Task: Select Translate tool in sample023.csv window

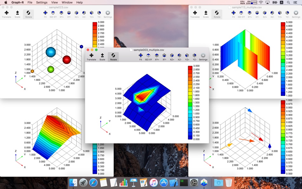Action: tap(6, 14)
